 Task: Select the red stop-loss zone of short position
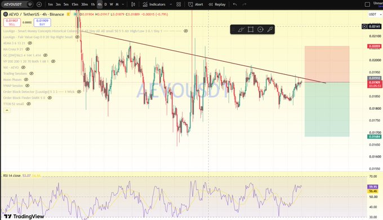[327, 64]
